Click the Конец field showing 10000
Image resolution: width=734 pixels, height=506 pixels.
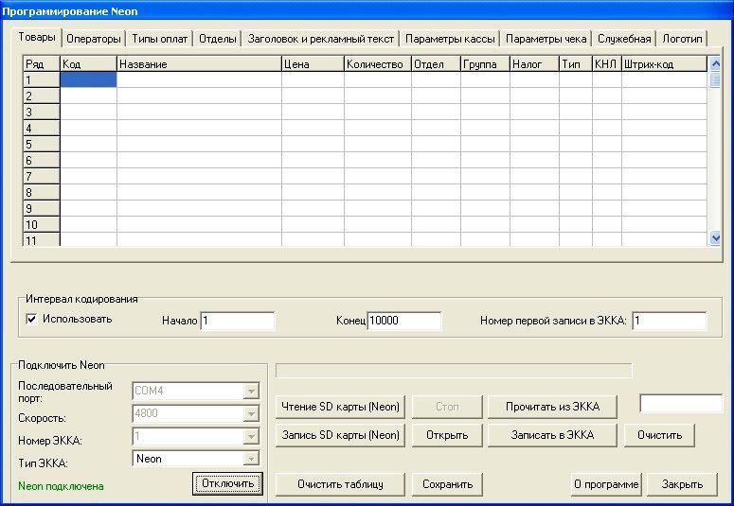404,321
